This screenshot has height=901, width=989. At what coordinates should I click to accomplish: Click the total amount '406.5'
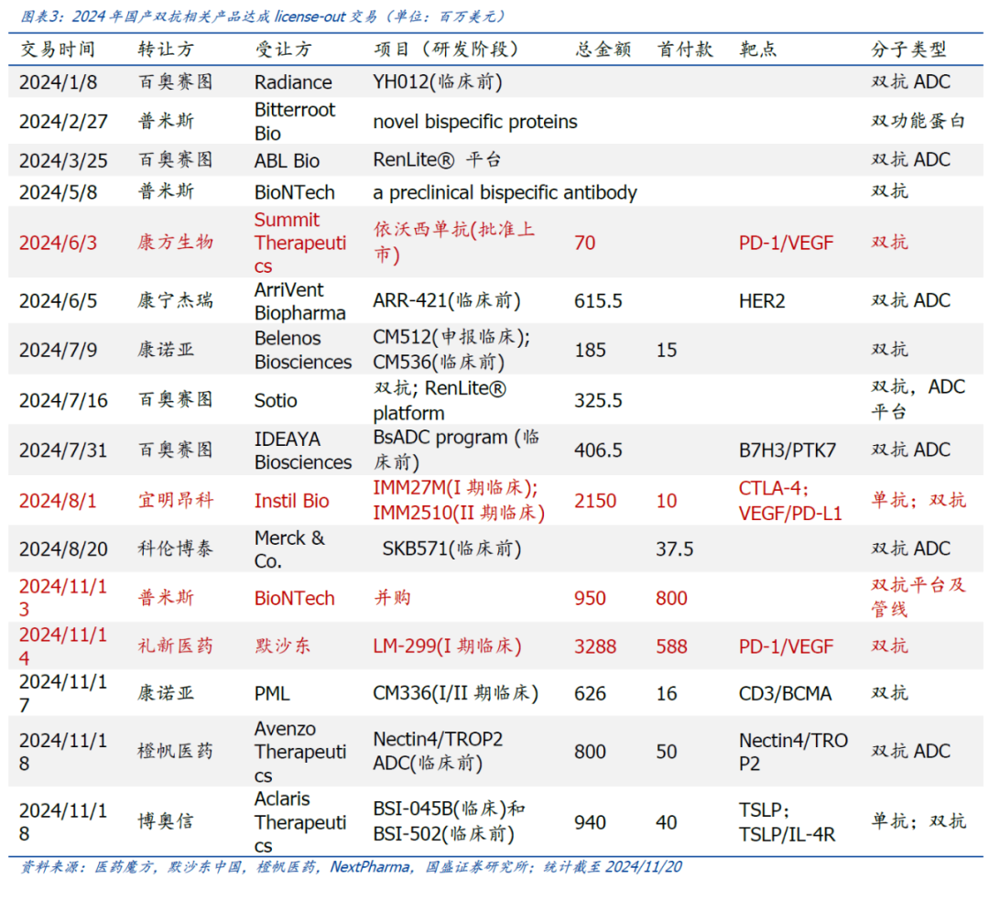(598, 450)
